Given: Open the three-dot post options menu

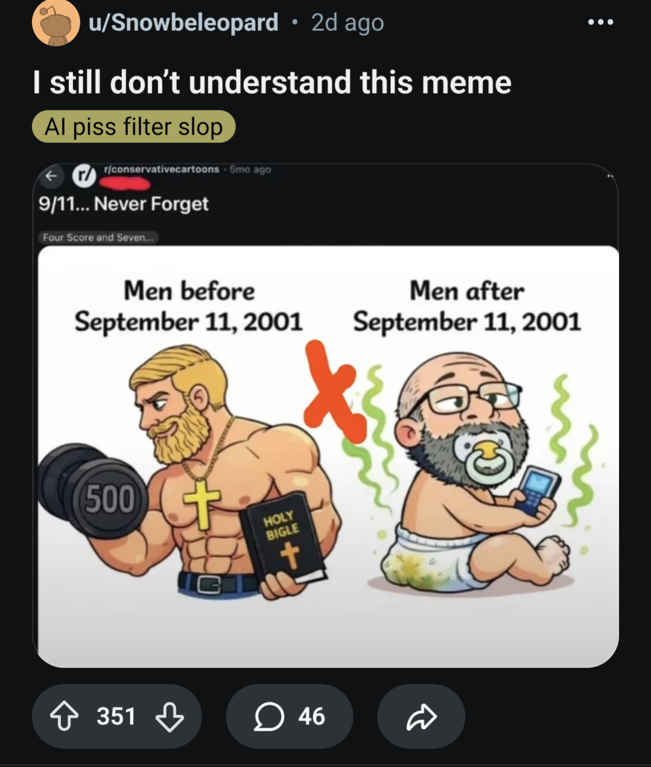Looking at the screenshot, I should tap(600, 22).
